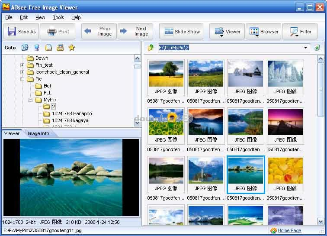Collapse the Pic folder node
This screenshot has height=236, width=327.
tap(22, 79)
